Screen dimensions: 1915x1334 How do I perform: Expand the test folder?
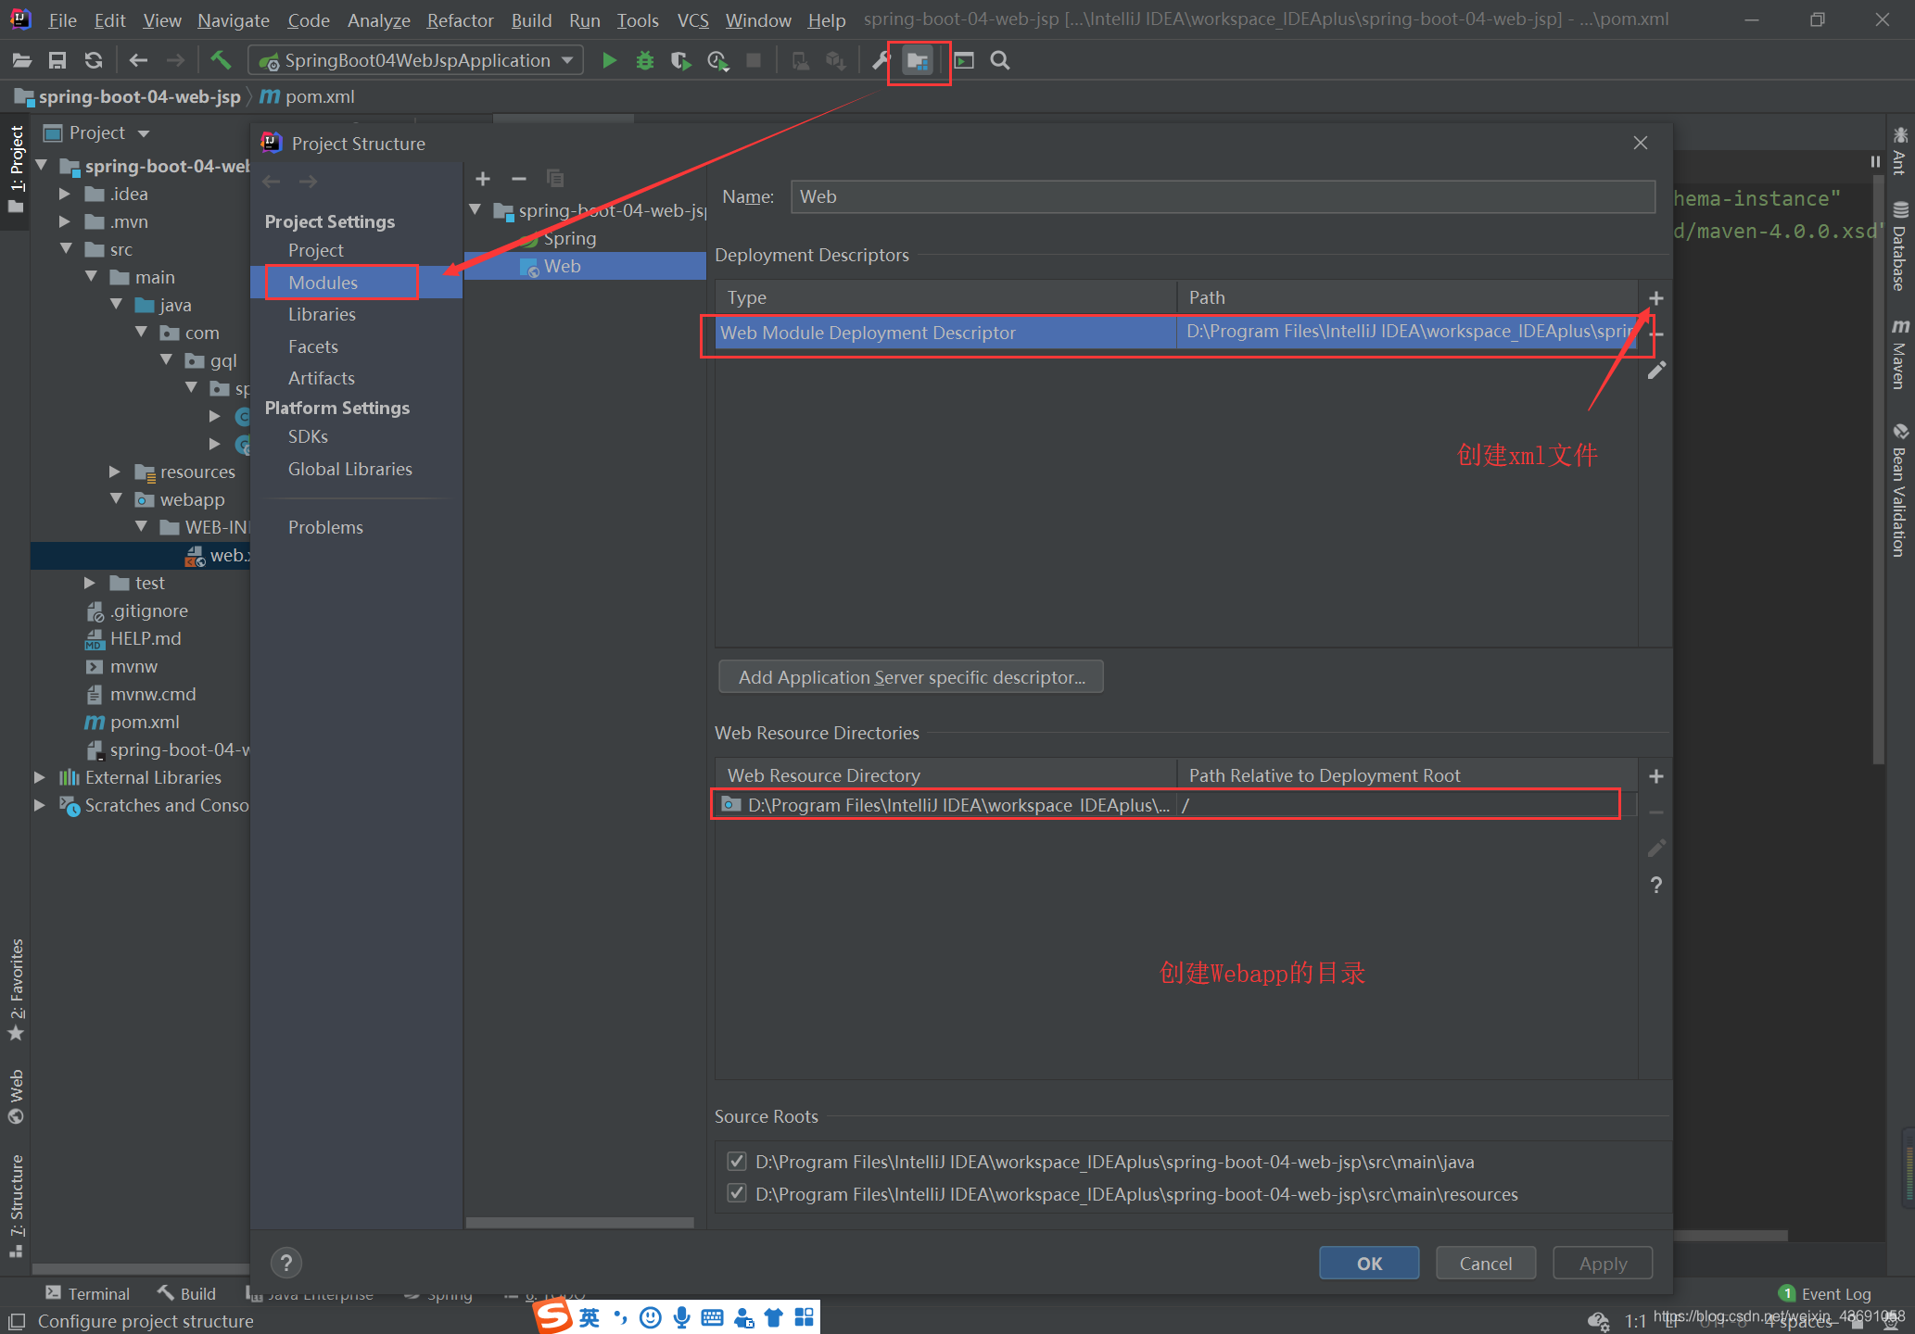point(90,584)
